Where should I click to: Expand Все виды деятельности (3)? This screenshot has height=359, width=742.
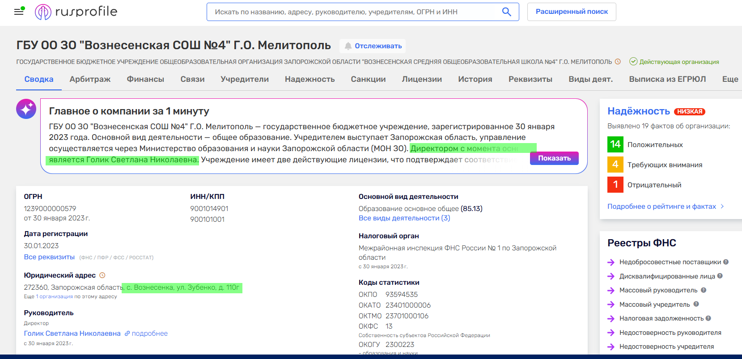pos(404,218)
